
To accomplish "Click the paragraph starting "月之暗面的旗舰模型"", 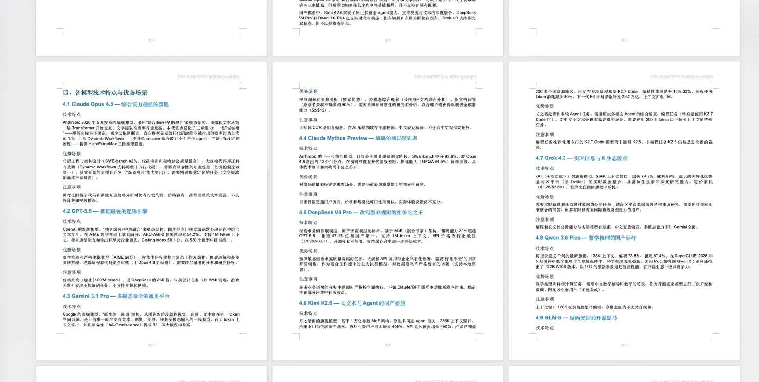I will pos(388,324).
